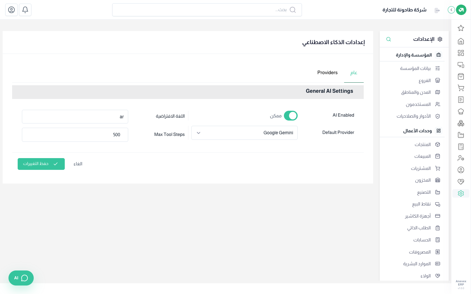
Task: Collapse sidebar with the green chevron circle
Action: [x=451, y=10]
